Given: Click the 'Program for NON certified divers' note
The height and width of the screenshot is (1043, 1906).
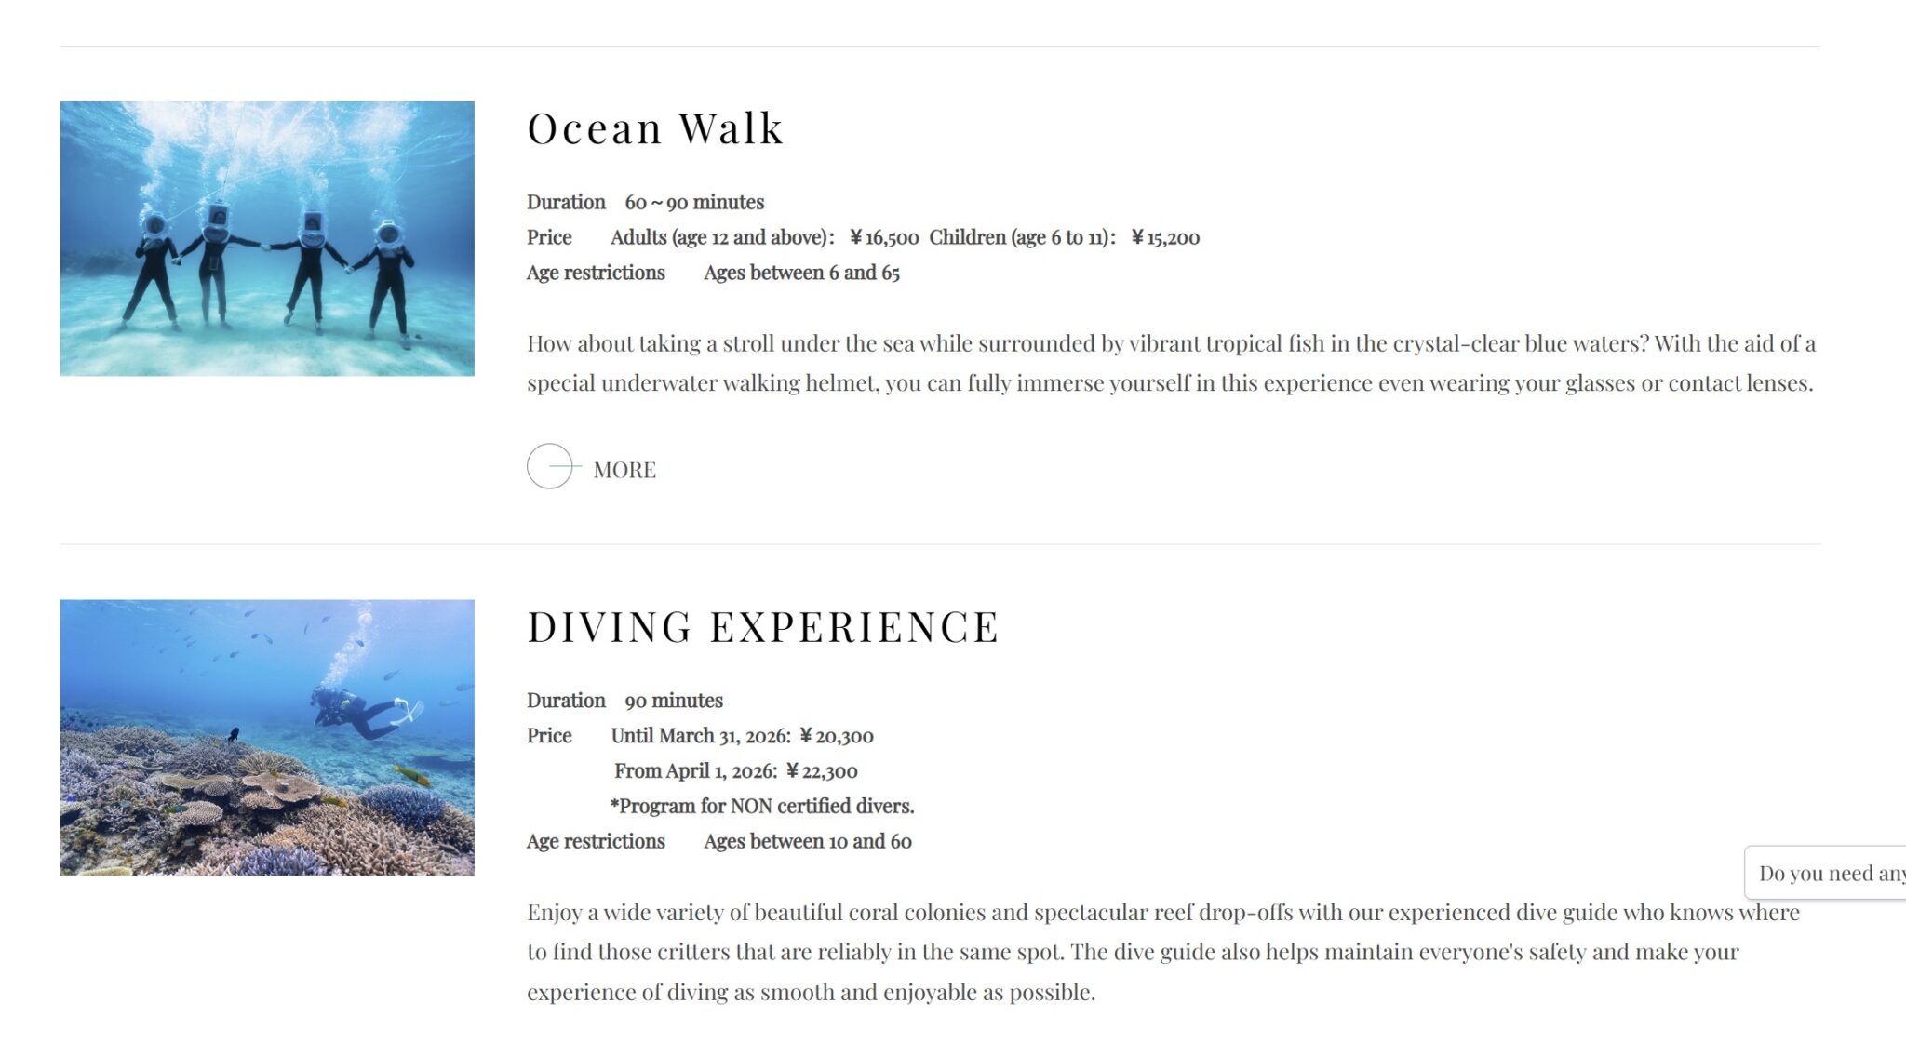Looking at the screenshot, I should (762, 806).
